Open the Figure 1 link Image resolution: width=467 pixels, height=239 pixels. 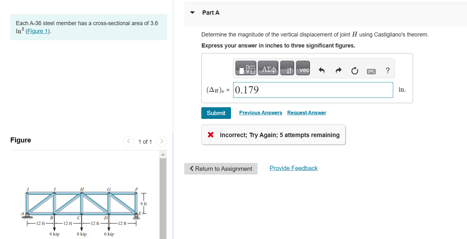(x=38, y=31)
